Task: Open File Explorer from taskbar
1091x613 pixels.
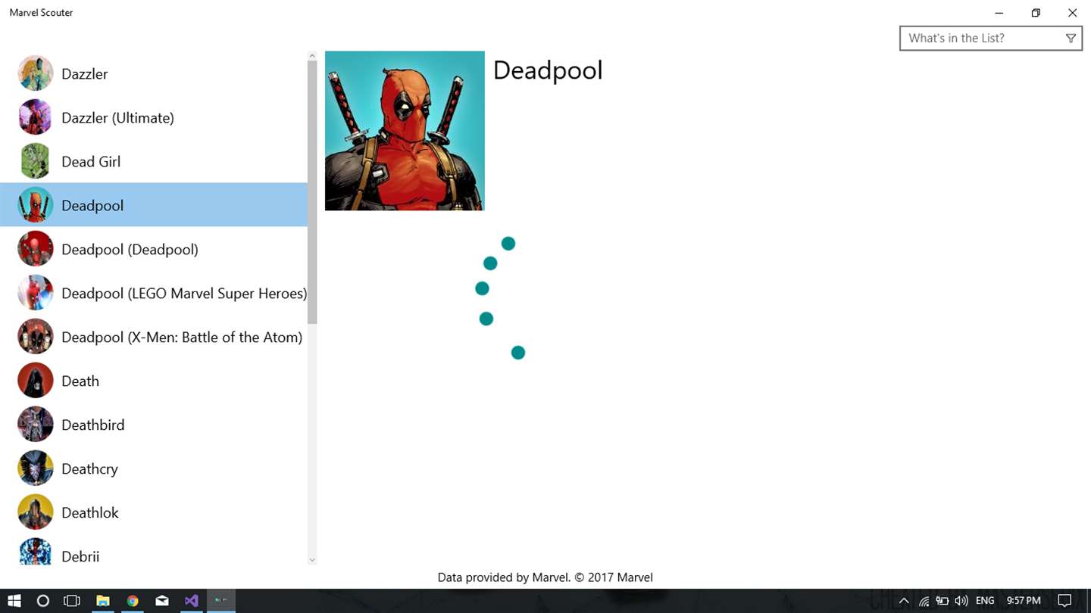Action: pyautogui.click(x=102, y=601)
